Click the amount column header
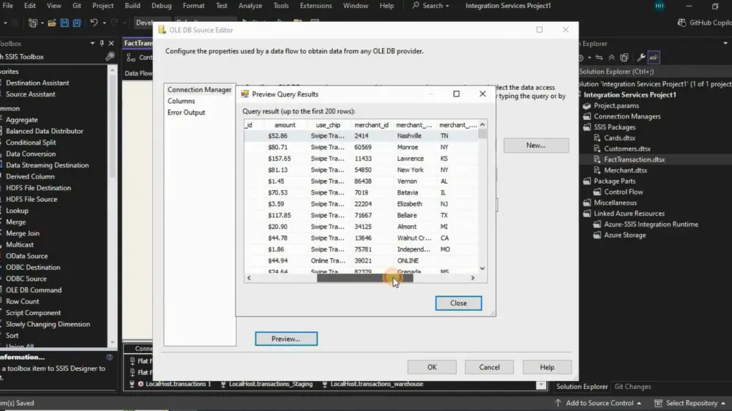The width and height of the screenshot is (732, 411). pos(285,125)
